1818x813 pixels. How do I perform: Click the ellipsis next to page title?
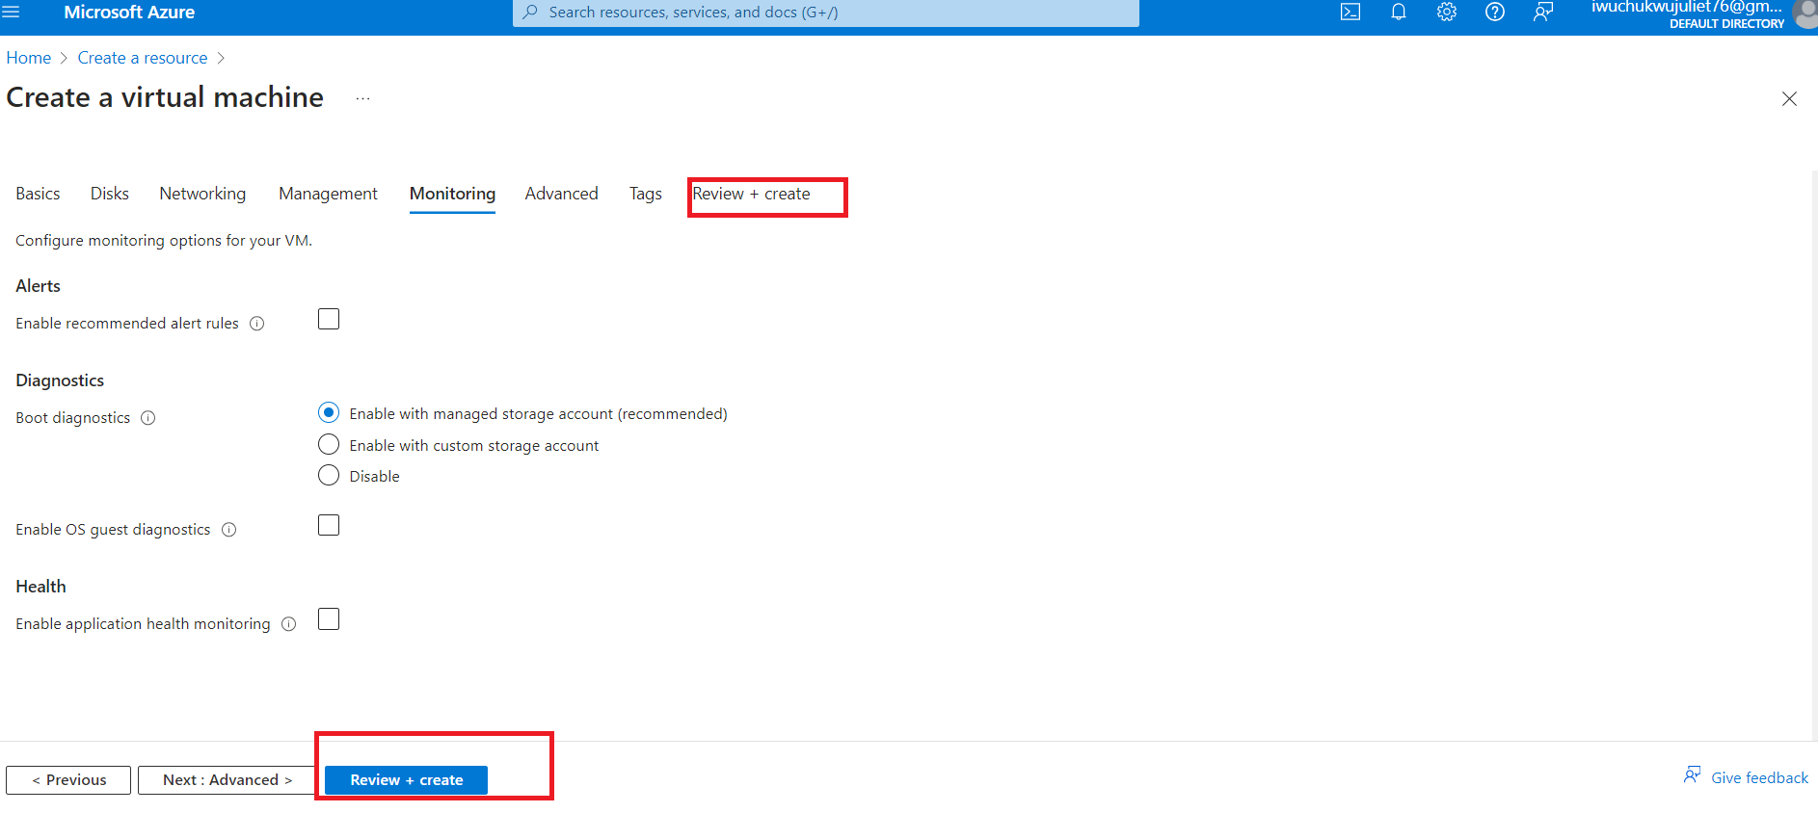[362, 98]
